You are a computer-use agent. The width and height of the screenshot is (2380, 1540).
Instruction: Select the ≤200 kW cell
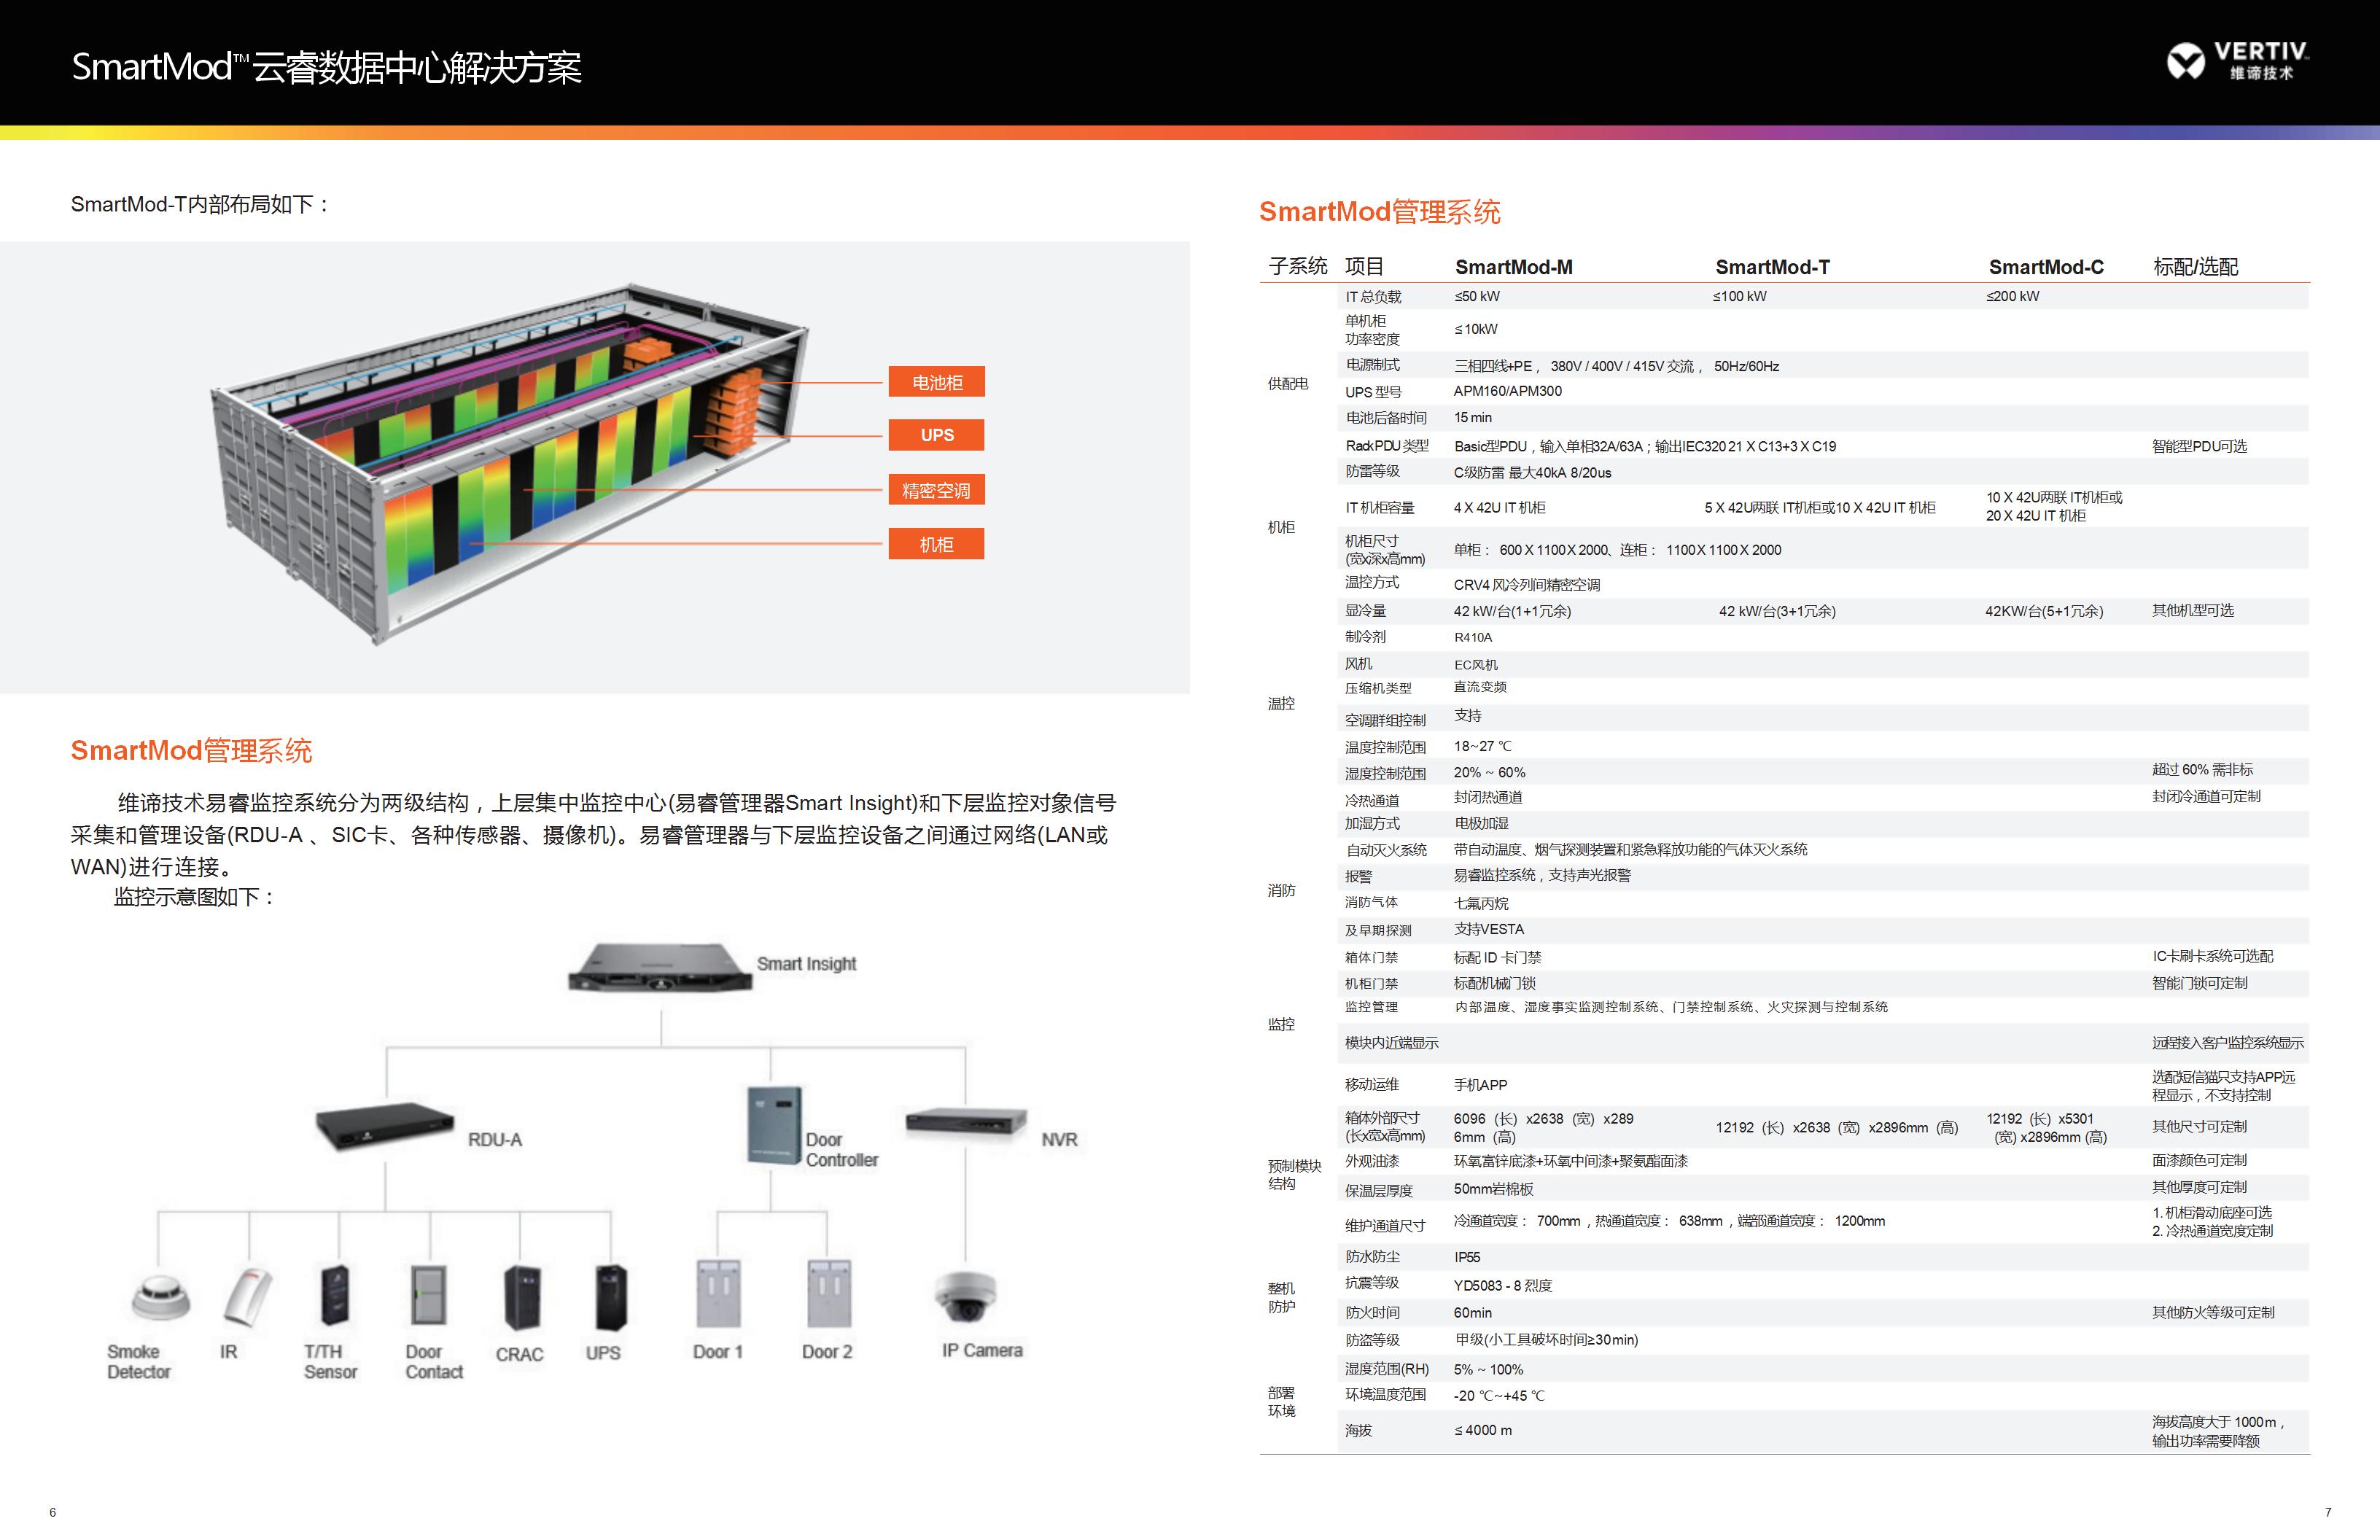point(2012,296)
